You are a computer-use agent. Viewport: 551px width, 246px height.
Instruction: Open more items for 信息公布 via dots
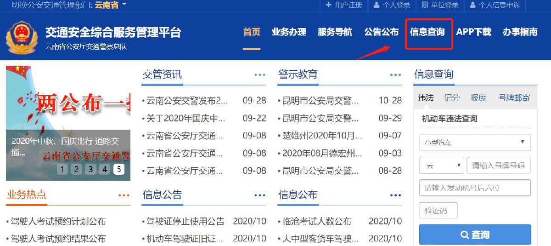395,195
